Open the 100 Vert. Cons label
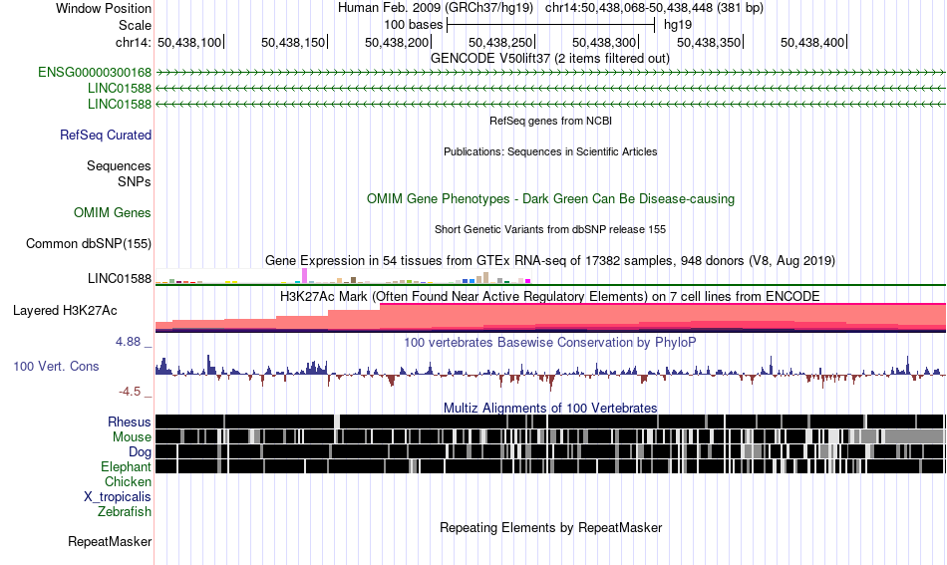Image resolution: width=947 pixels, height=565 pixels. pos(56,366)
